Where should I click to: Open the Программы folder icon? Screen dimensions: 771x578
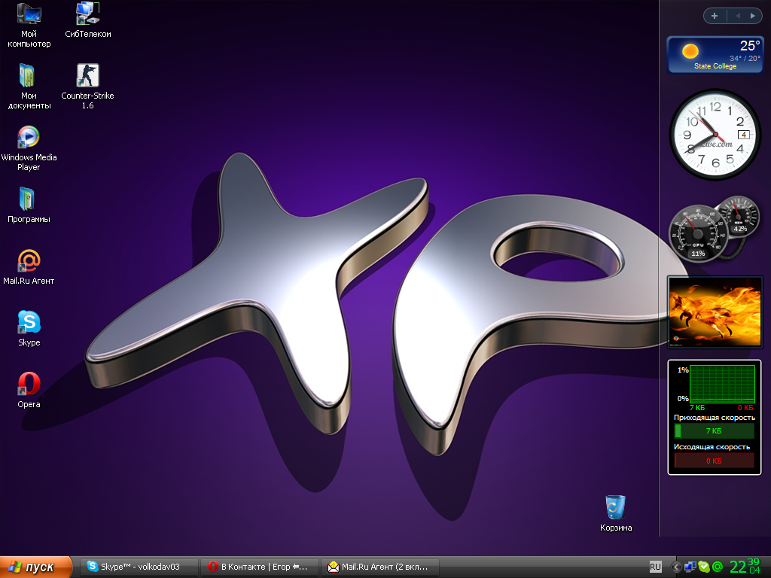pyautogui.click(x=29, y=199)
